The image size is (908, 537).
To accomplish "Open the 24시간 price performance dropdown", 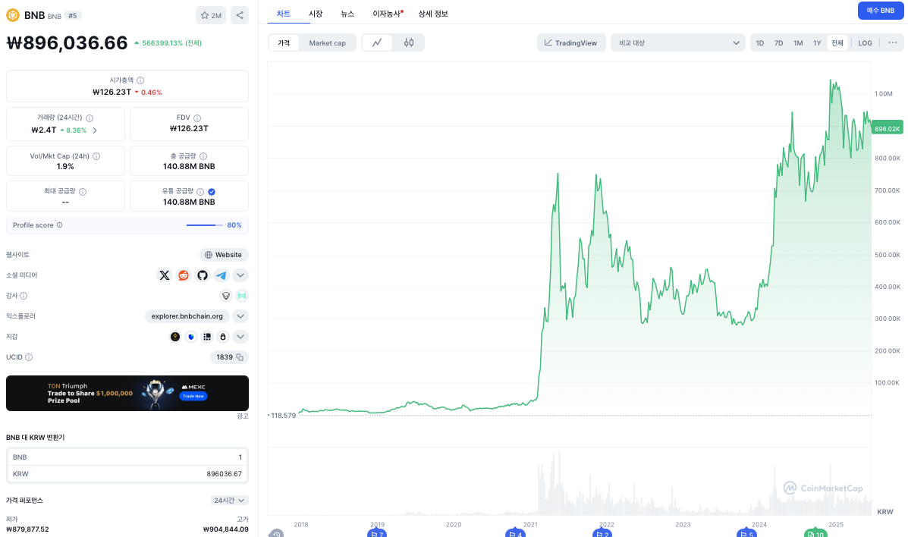I will pyautogui.click(x=230, y=501).
